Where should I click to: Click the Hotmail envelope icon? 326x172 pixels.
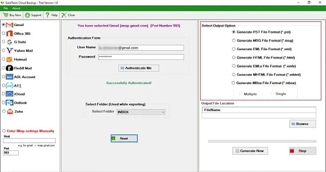pyautogui.click(x=9, y=60)
